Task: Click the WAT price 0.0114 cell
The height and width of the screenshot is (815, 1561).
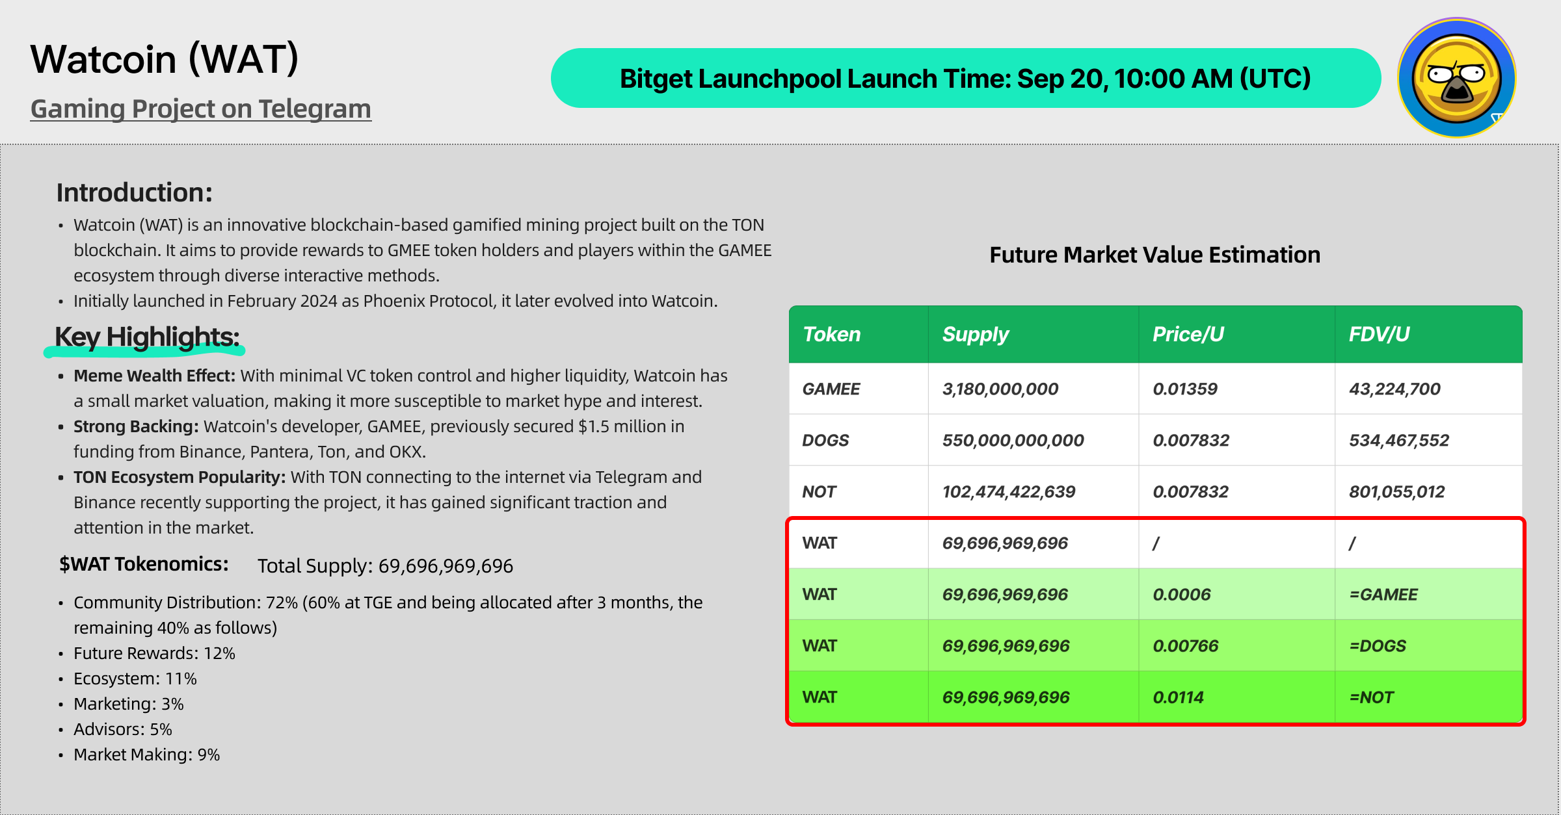Action: tap(1236, 697)
